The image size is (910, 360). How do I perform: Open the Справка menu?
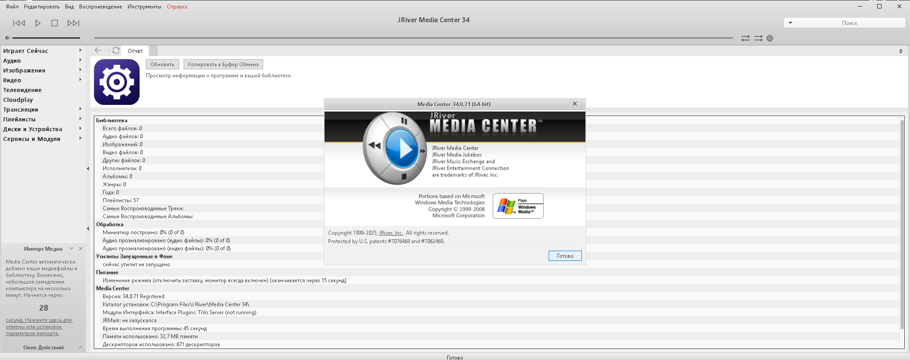[176, 7]
